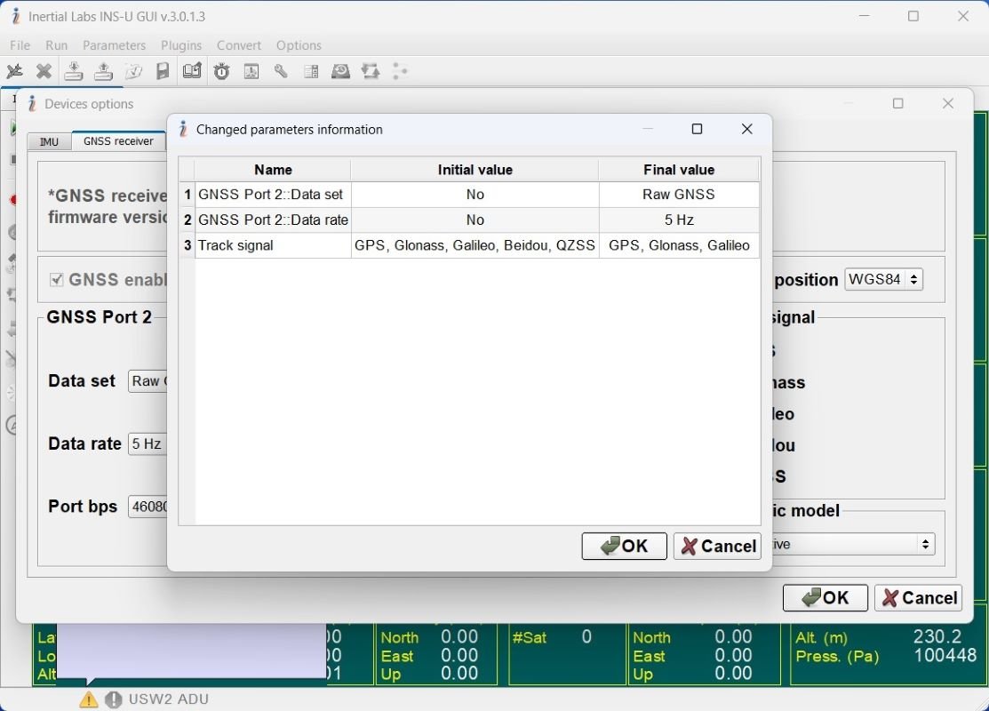
Task: Open the geomagnetic model dropdown
Action: coord(924,543)
